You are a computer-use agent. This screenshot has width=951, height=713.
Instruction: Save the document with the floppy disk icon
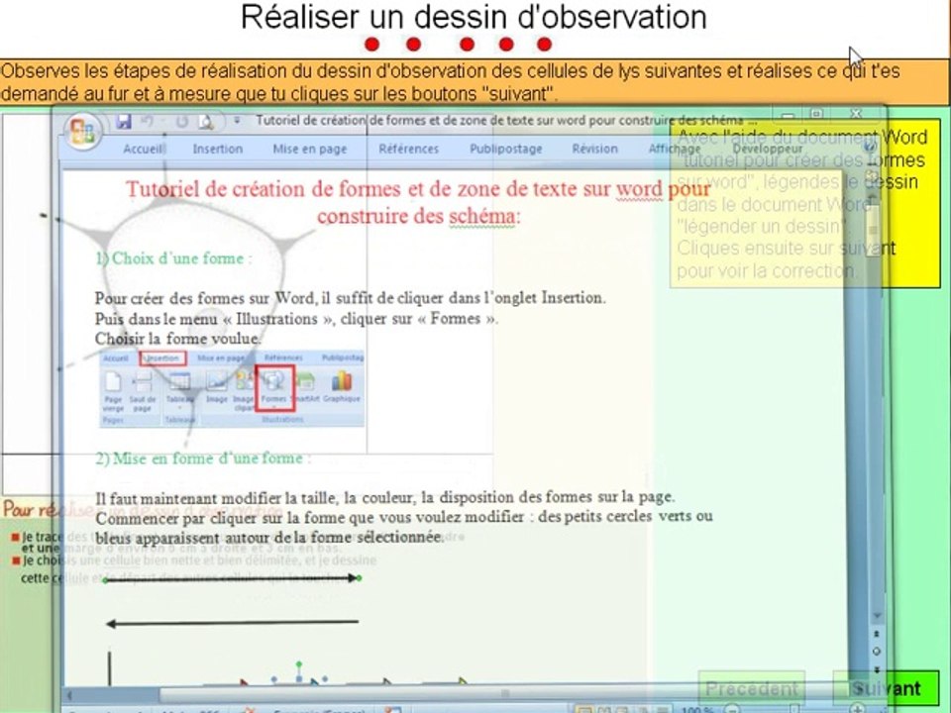124,121
